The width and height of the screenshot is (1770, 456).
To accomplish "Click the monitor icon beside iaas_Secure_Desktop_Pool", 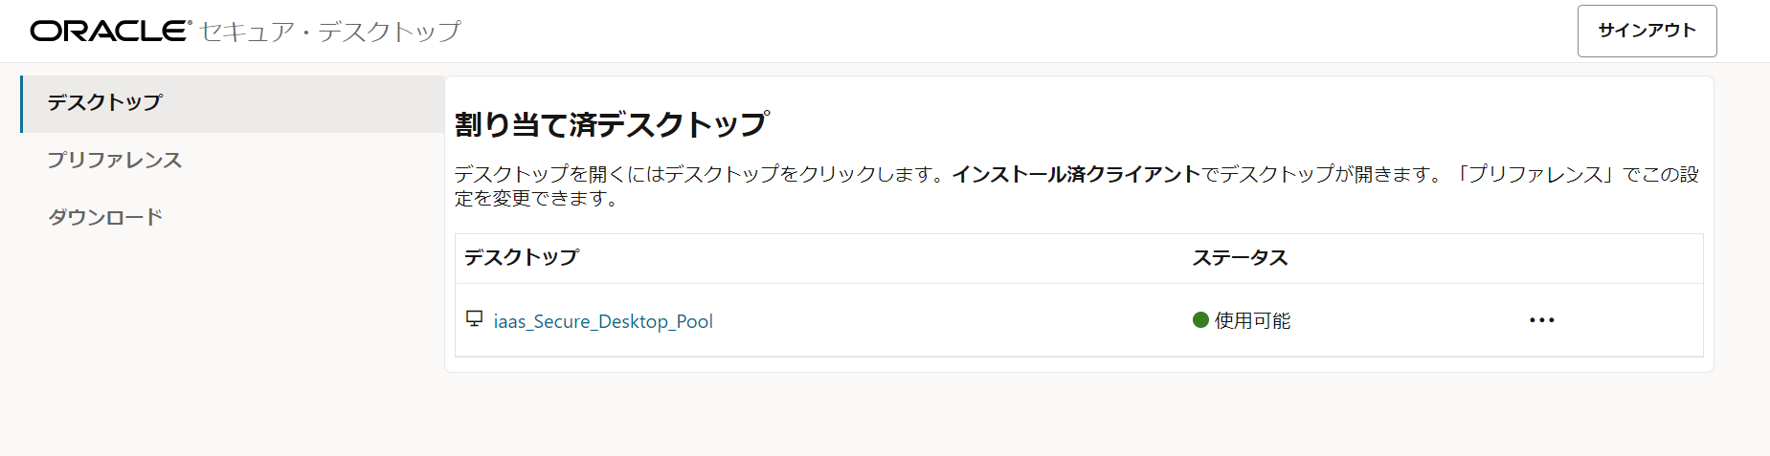I will (x=474, y=318).
